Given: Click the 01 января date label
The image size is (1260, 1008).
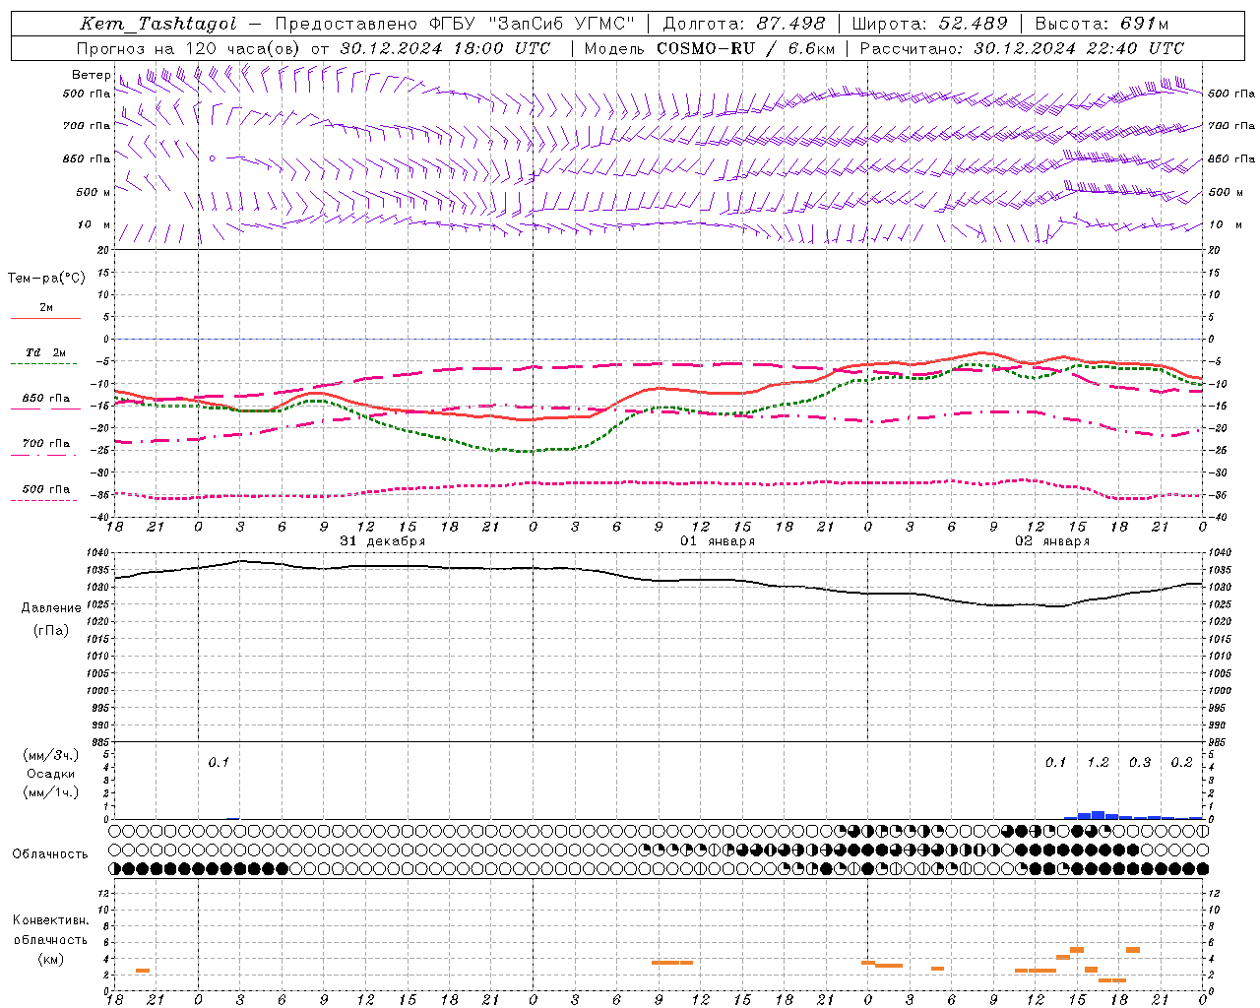Looking at the screenshot, I should pos(718,541).
